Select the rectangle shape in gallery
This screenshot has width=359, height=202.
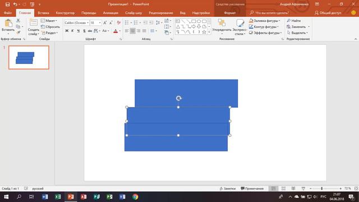click(x=194, y=21)
